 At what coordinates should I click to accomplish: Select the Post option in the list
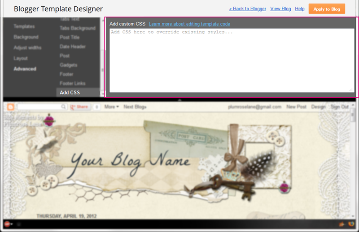65,56
